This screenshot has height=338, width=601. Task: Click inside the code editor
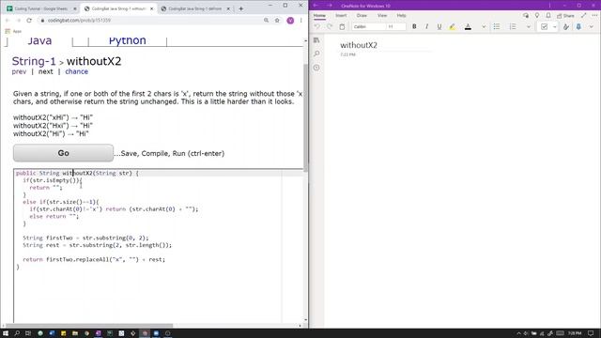(159, 245)
